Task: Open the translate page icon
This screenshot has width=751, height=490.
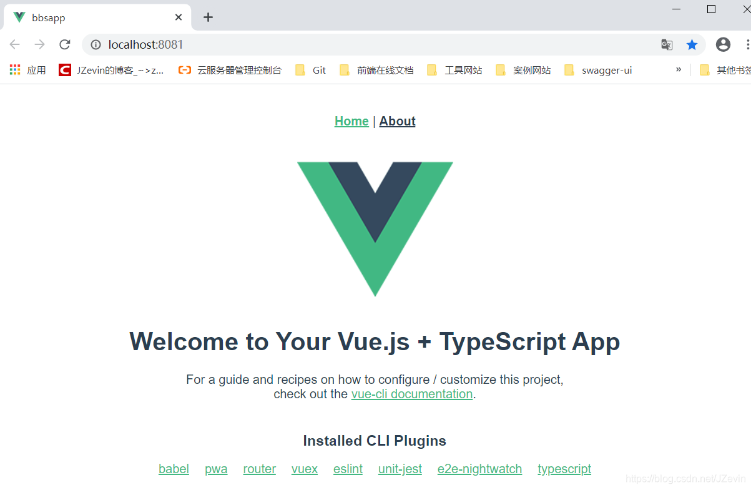Action: click(667, 44)
